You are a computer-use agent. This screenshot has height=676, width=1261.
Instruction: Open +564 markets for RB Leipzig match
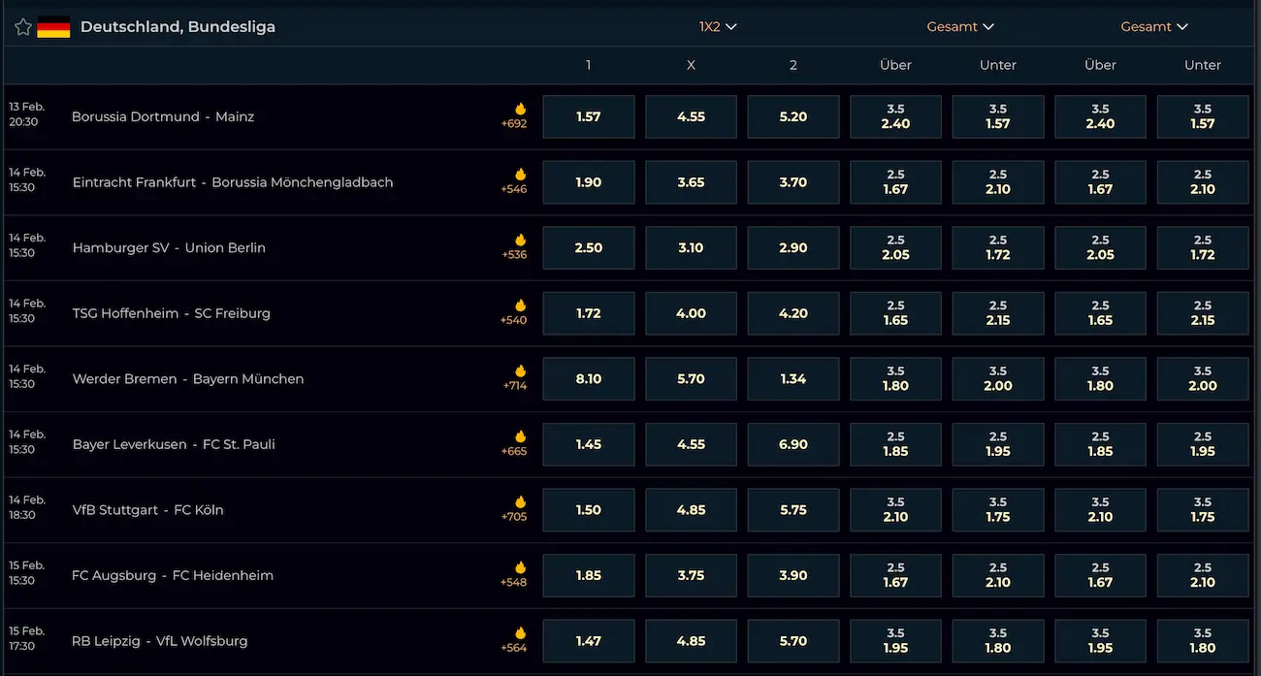click(514, 647)
